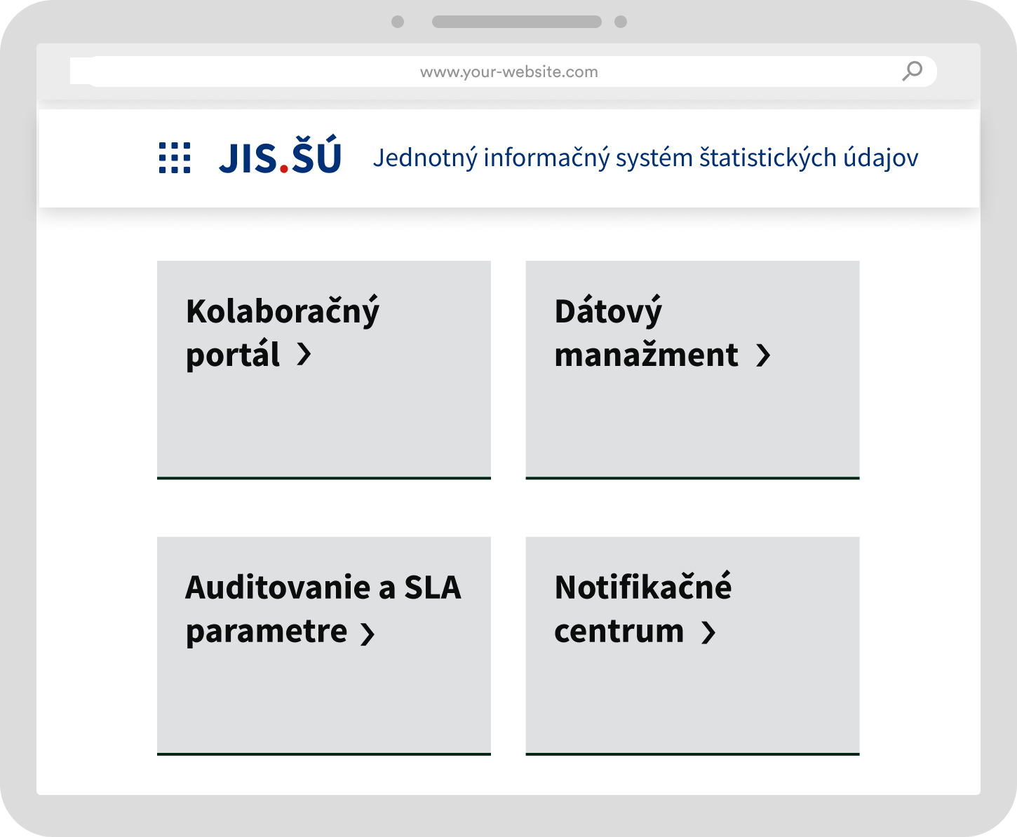Viewport: 1017px width, 837px height.
Task: Click the search magnifier in address bar
Action: tap(912, 71)
